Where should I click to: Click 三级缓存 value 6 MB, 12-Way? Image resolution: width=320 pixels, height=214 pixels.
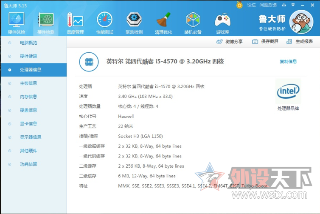[146, 176]
